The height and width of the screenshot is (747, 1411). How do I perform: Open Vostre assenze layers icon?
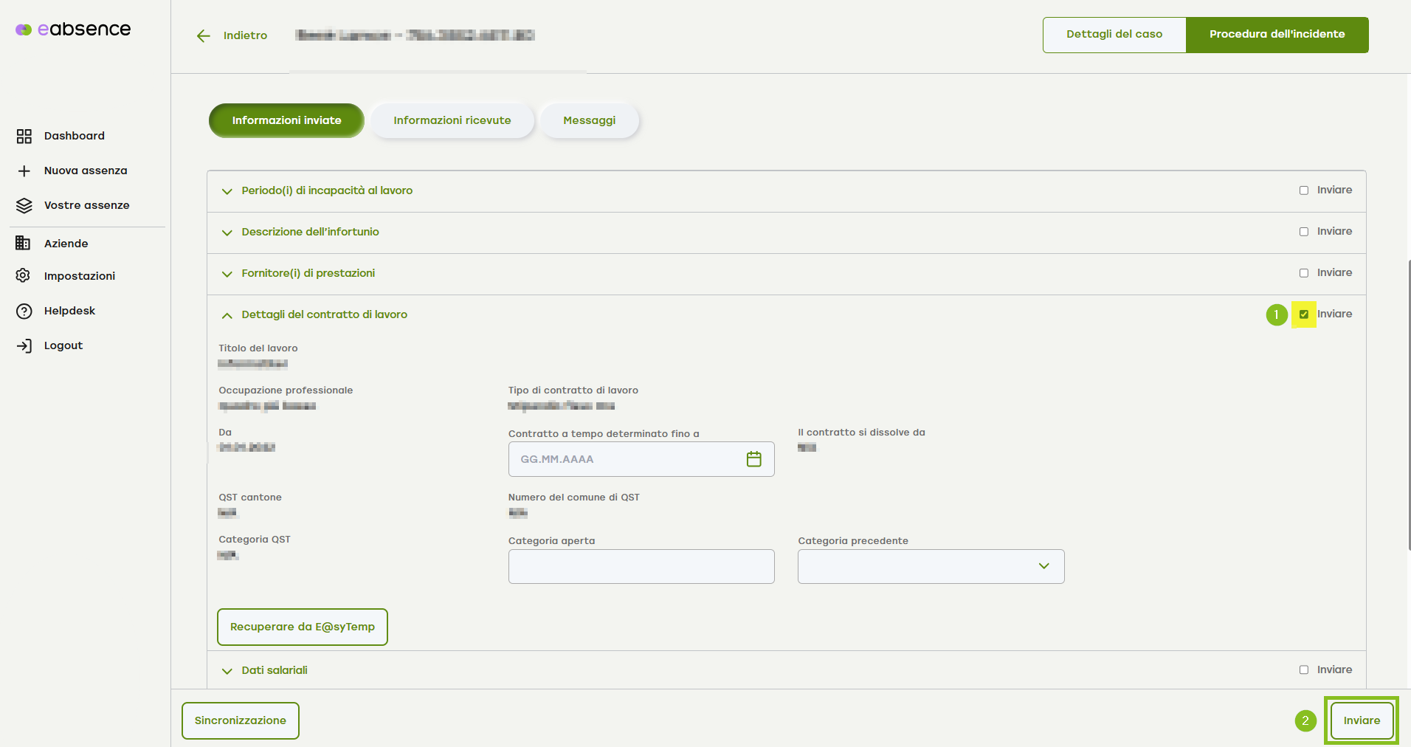(24, 206)
